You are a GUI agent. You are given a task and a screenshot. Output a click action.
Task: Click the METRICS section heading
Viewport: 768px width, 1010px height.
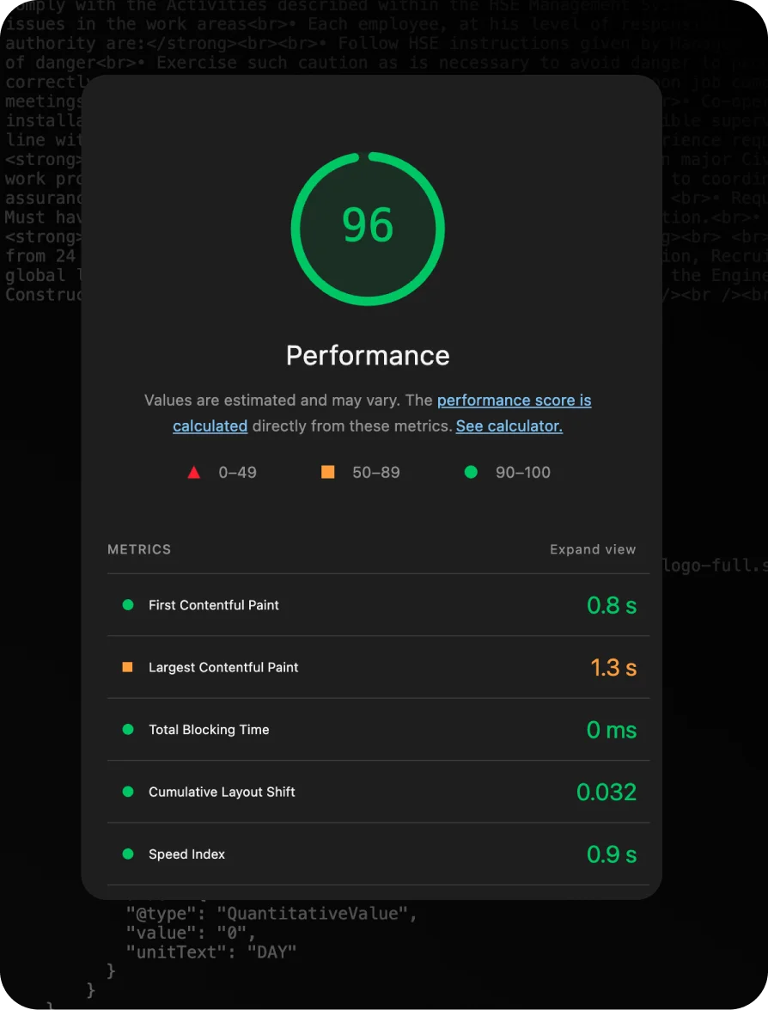click(x=139, y=549)
